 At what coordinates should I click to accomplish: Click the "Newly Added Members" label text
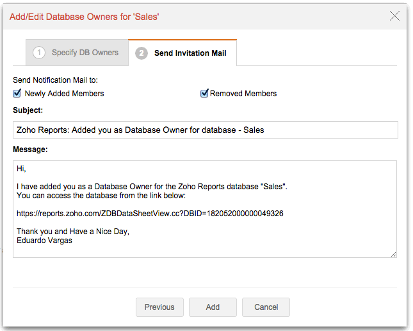(x=64, y=94)
